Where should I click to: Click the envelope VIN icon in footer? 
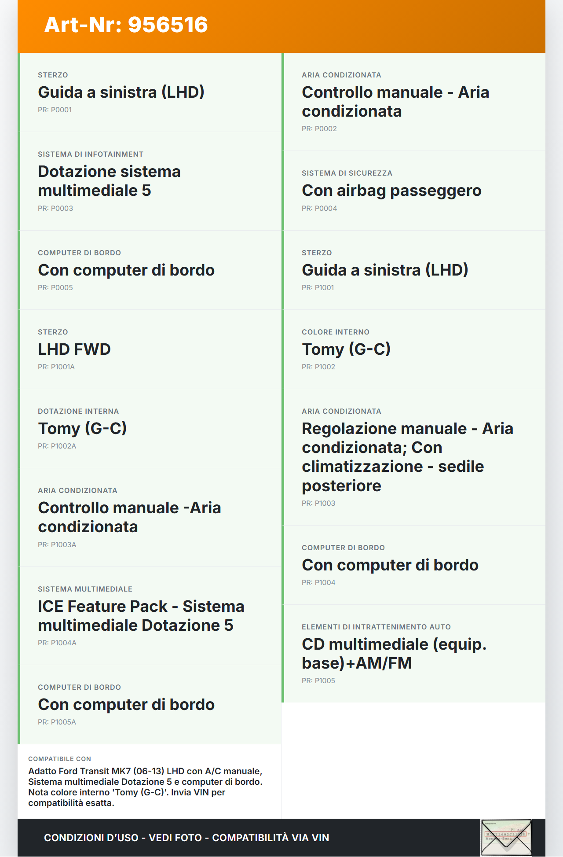506,837
